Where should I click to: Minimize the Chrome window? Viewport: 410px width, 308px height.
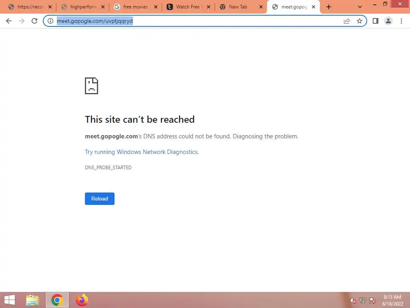coord(375,4)
